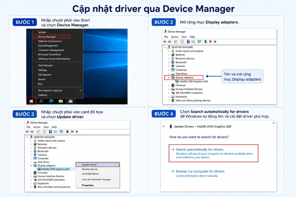Click Forward arrow in Bước 3 Device Manager toolbar
The height and width of the screenshot is (197, 296).
[x=32, y=132]
